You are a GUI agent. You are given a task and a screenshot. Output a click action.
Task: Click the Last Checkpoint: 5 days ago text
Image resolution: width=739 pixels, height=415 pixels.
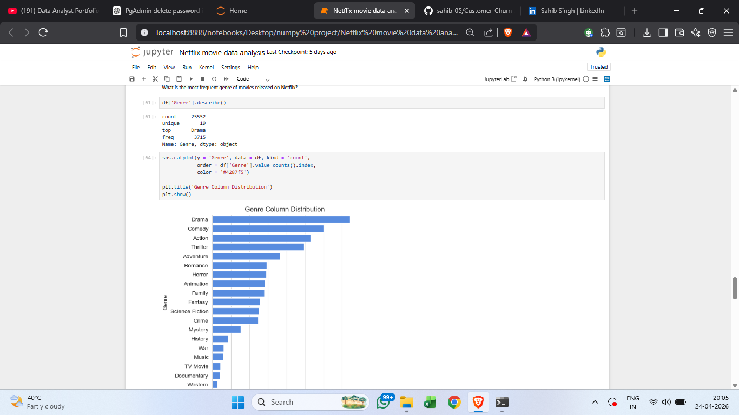[302, 52]
